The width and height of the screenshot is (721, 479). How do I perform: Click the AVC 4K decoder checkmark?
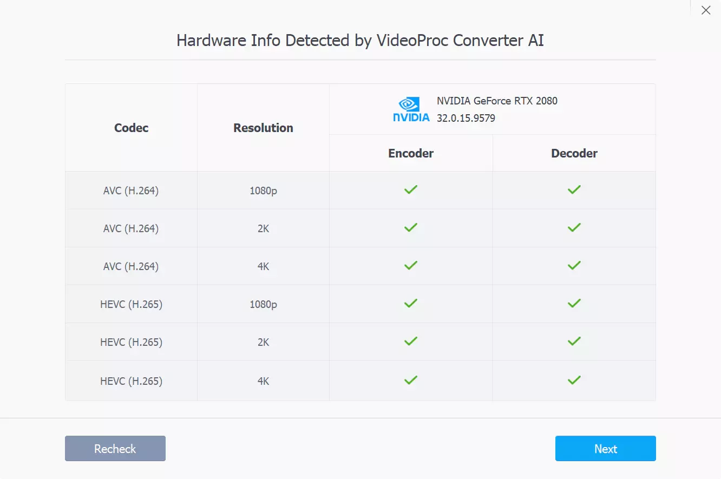[x=574, y=266]
